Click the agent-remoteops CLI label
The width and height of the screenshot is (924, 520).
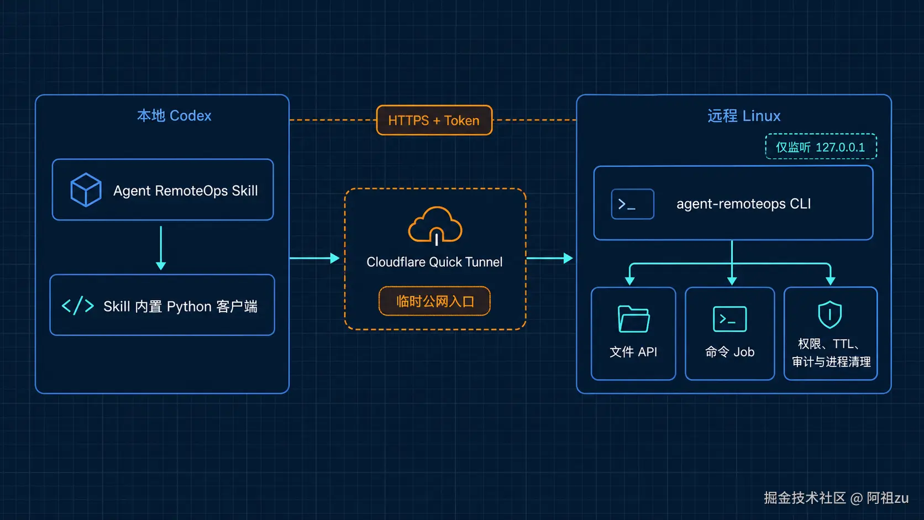pos(744,204)
